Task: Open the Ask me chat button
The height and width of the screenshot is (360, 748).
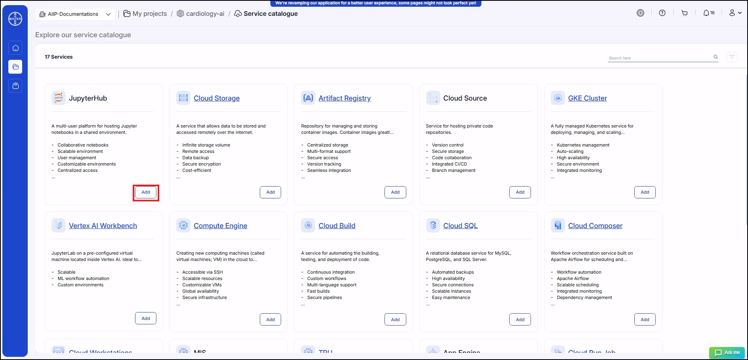Action: [727, 352]
